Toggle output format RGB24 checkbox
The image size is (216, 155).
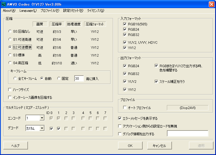pos(125,66)
